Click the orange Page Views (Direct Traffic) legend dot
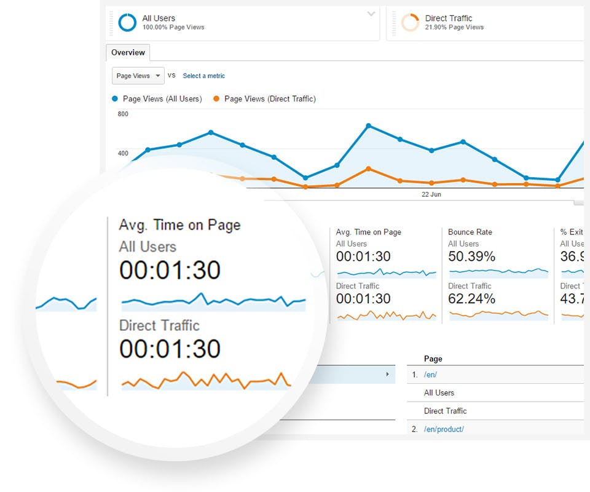 click(x=216, y=98)
